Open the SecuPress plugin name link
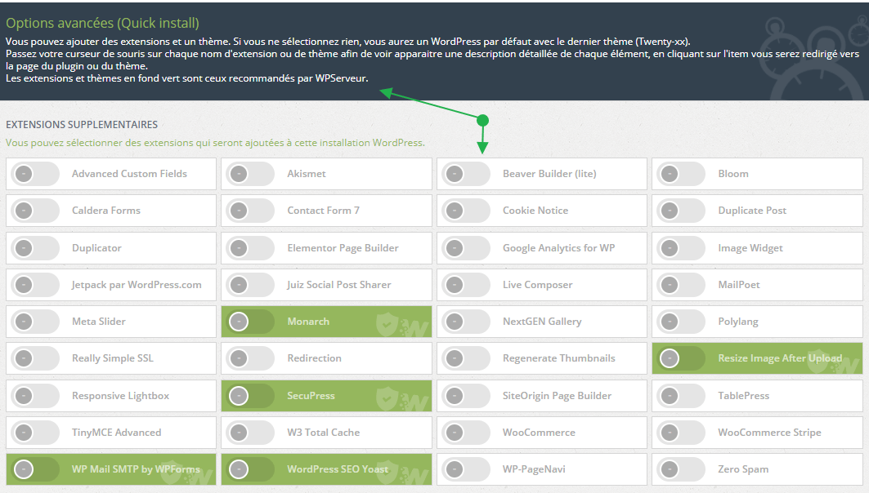Viewport: 869px width, 493px height. pyautogui.click(x=311, y=396)
